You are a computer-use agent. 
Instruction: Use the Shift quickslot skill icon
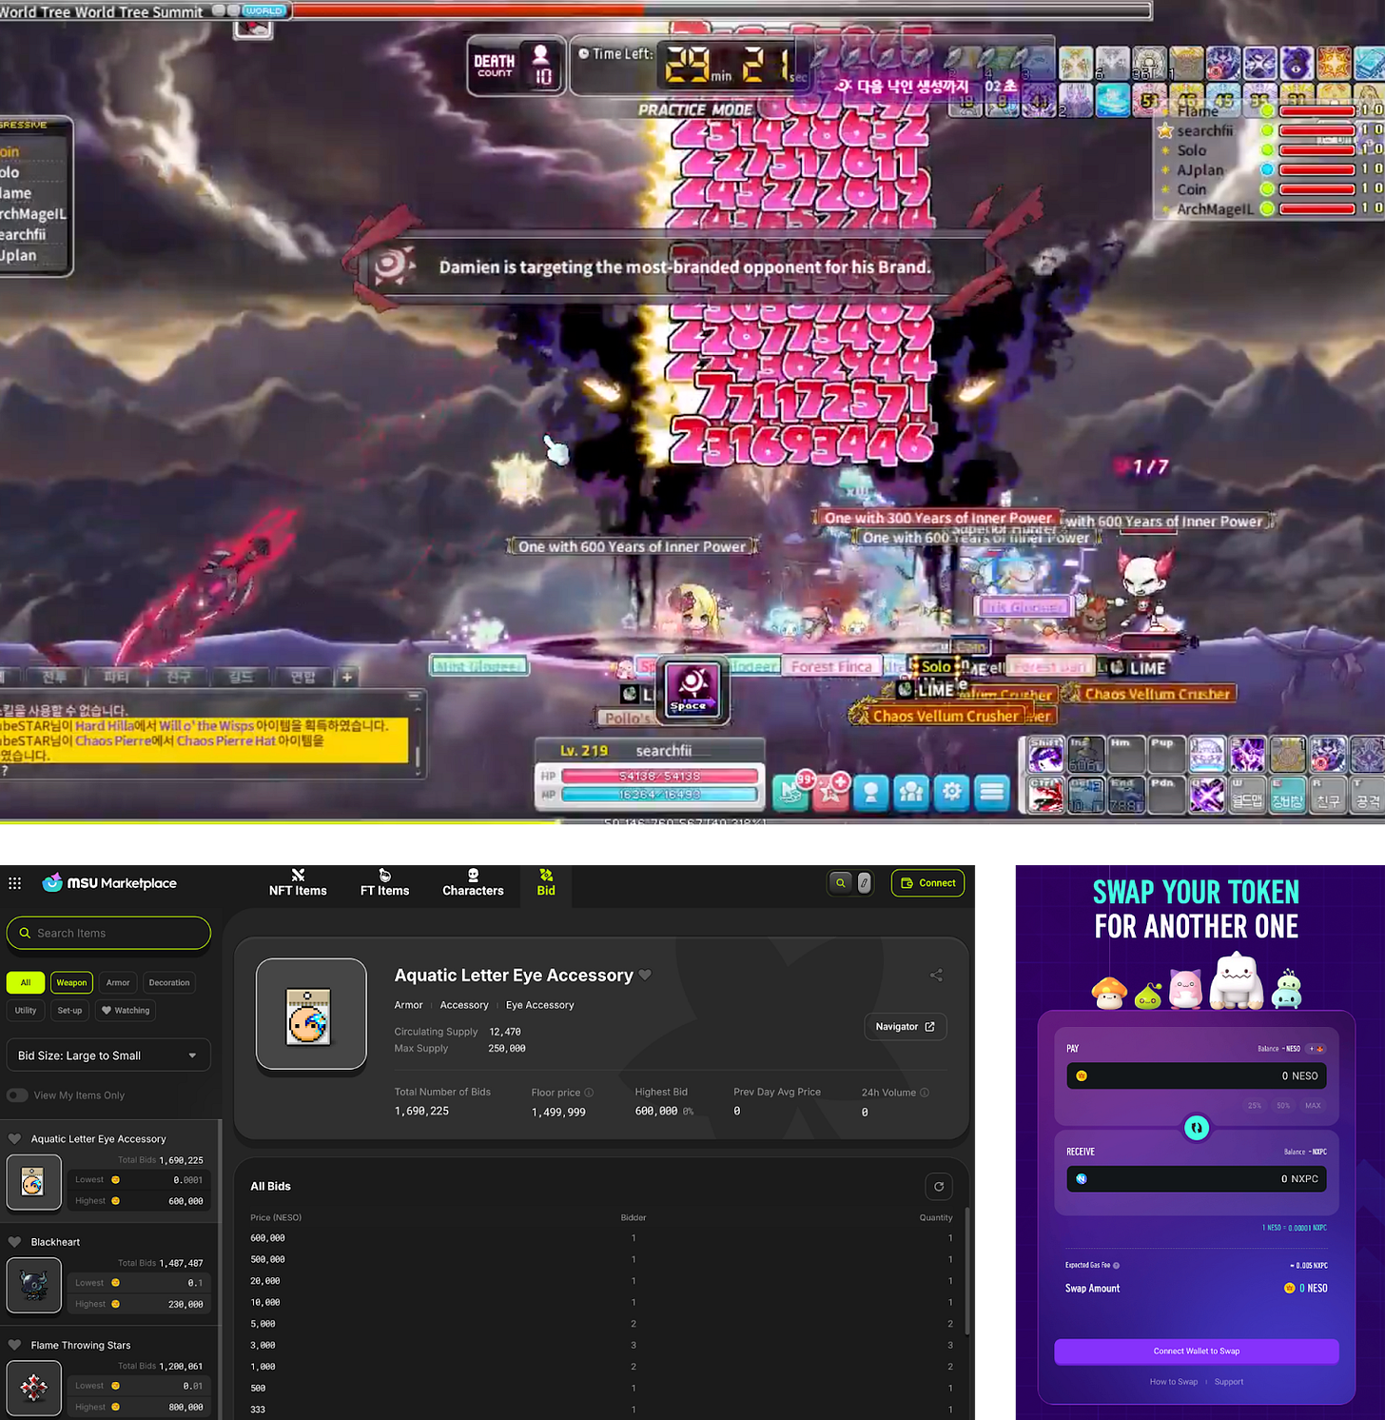pyautogui.click(x=1045, y=755)
